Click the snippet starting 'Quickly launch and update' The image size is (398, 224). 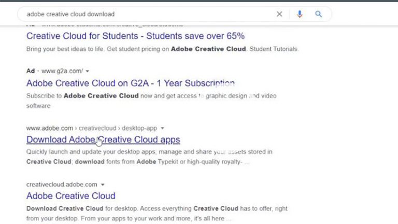pyautogui.click(x=149, y=157)
